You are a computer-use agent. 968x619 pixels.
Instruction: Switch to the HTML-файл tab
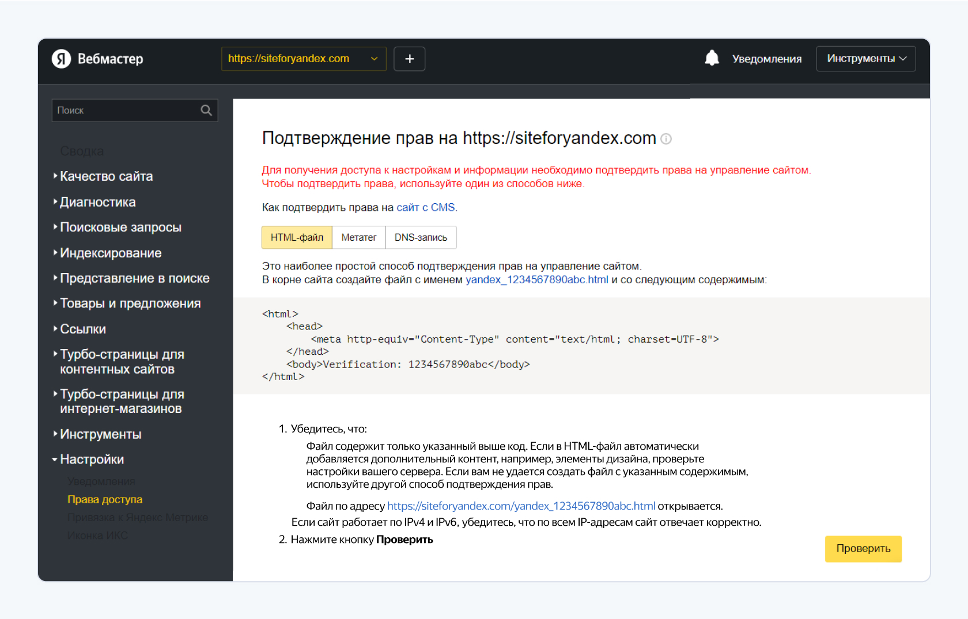tap(297, 237)
